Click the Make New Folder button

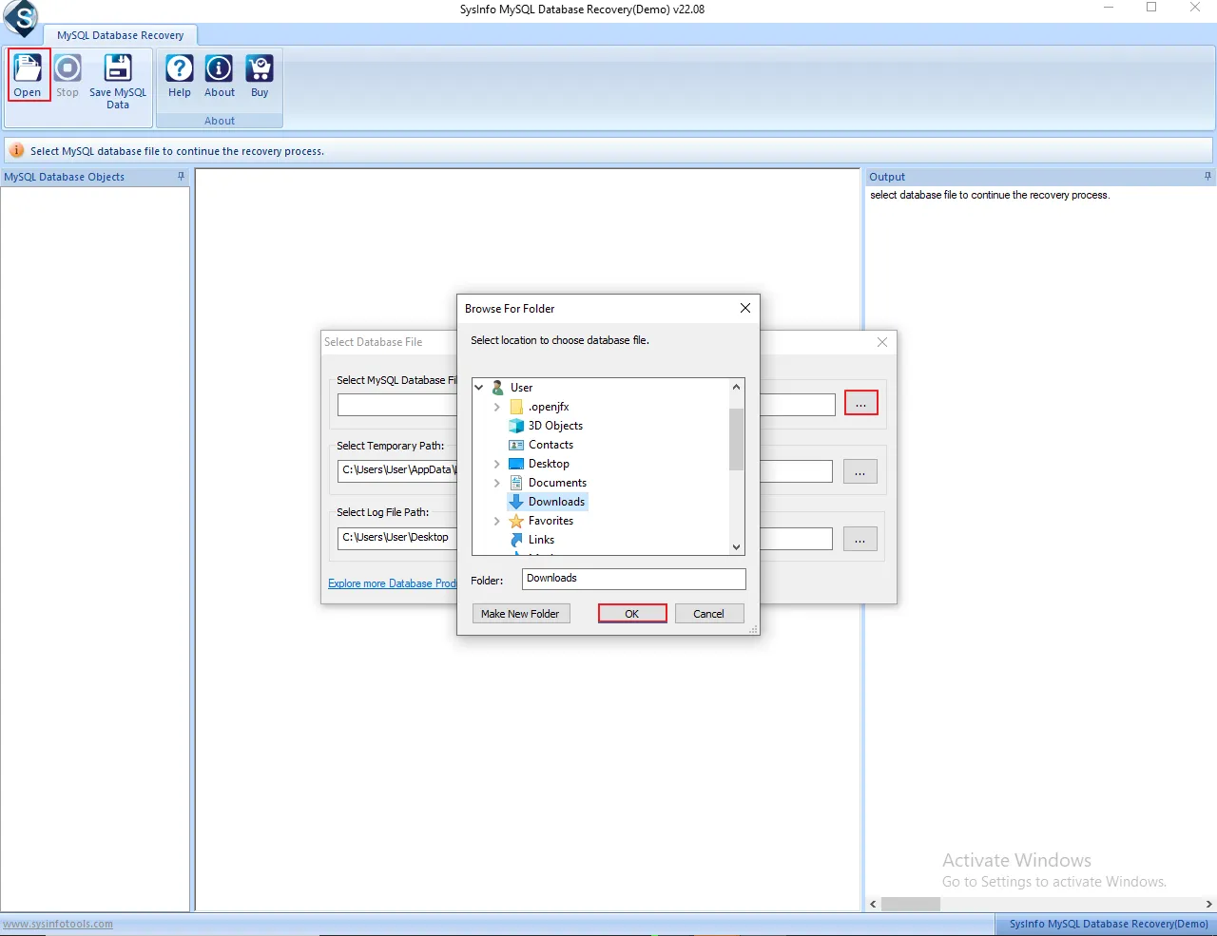point(521,614)
